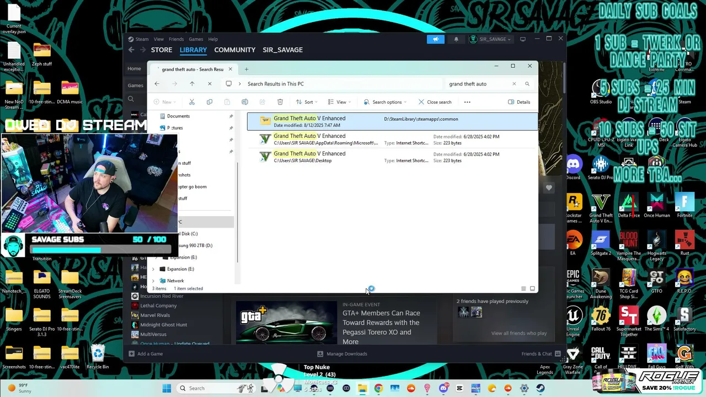Select the grand theft auto Explorer tab

(193, 69)
